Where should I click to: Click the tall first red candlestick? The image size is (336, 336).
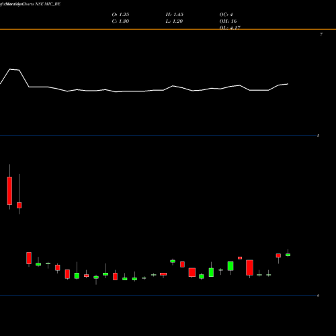tap(9, 191)
